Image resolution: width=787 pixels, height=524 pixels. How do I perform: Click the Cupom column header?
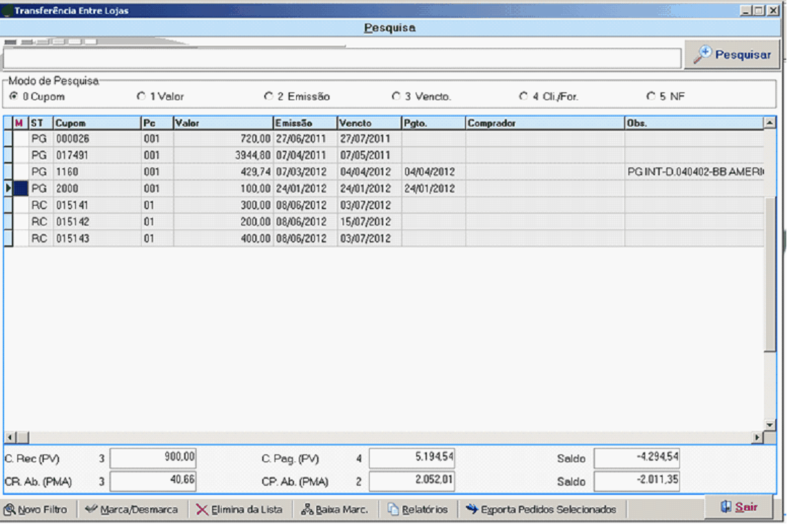97,123
